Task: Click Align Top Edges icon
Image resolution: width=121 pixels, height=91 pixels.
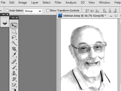Action: click(87, 11)
